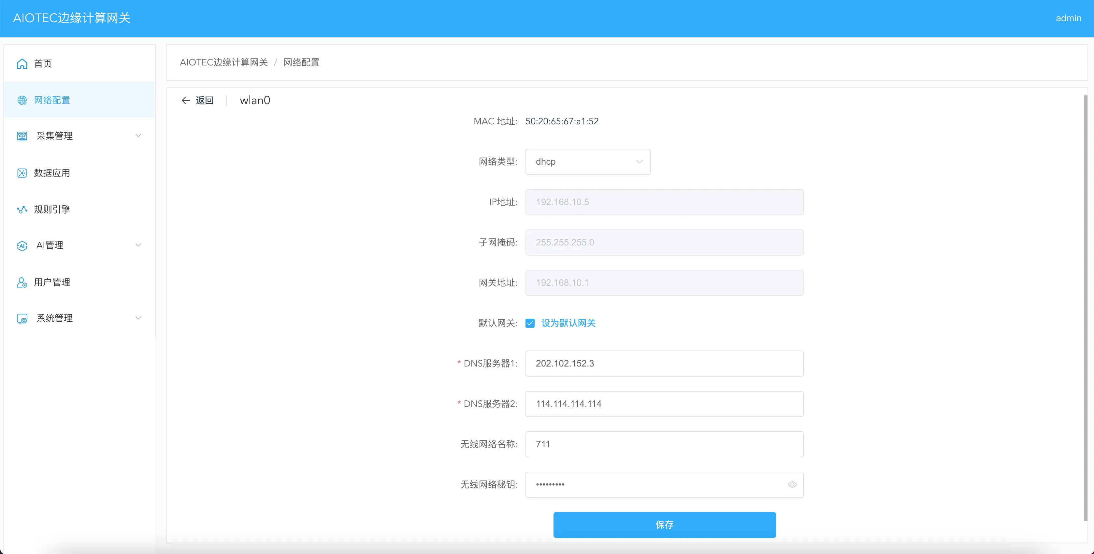Click the 数据应用 sidebar icon
The width and height of the screenshot is (1094, 554).
(x=22, y=173)
